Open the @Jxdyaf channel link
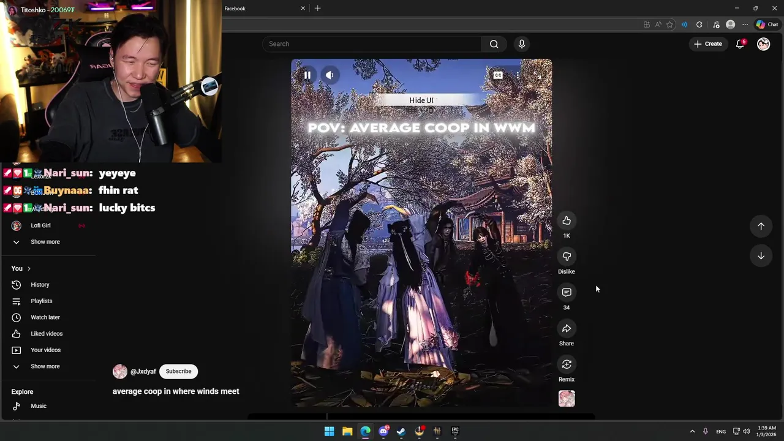This screenshot has height=441, width=784. point(143,372)
